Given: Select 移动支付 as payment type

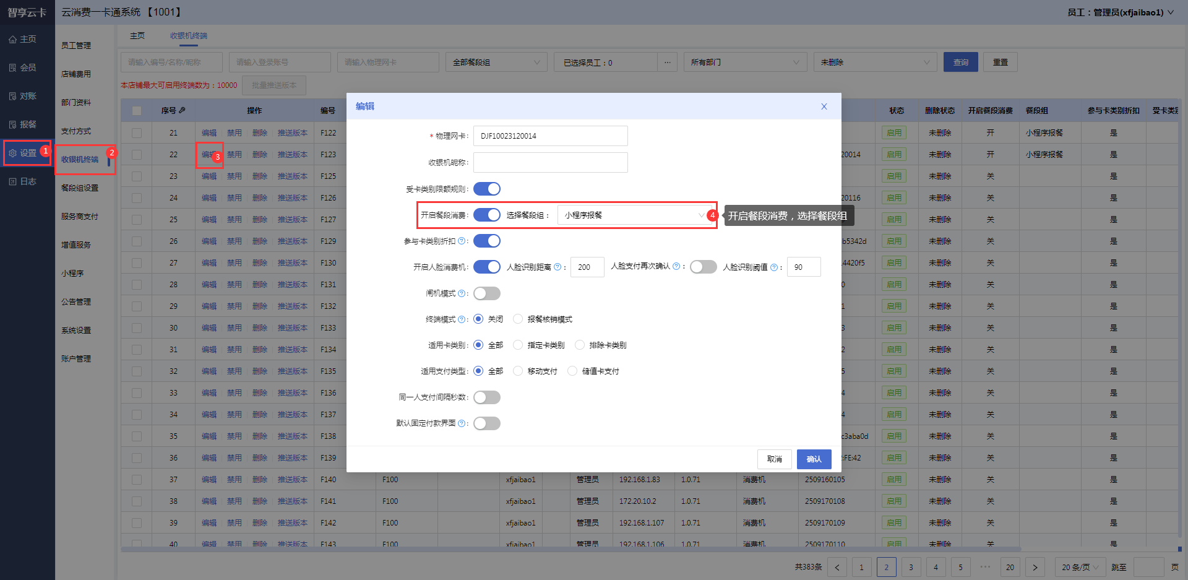Looking at the screenshot, I should tap(518, 371).
